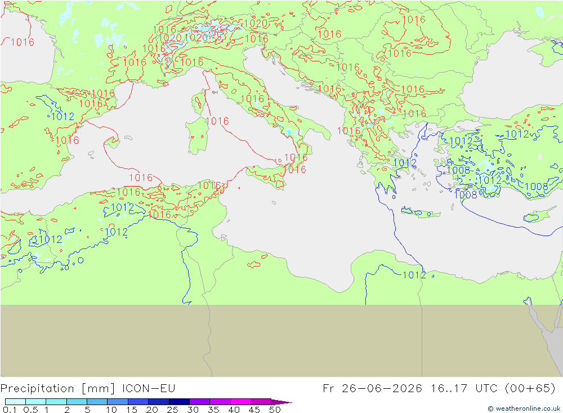Click the purple arrow tip of the legend
This screenshot has height=413, width=563.
pos(281,402)
